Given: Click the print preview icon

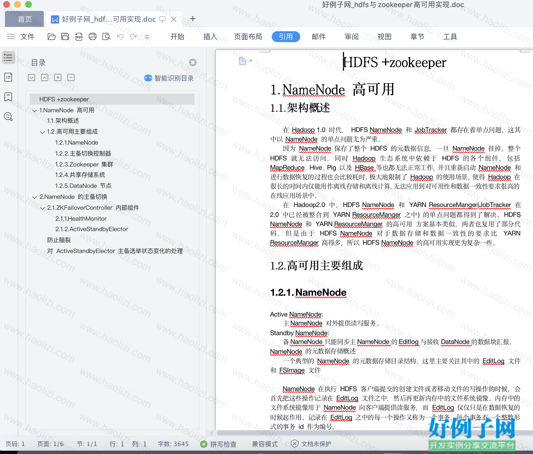Looking at the screenshot, I should point(106,36).
